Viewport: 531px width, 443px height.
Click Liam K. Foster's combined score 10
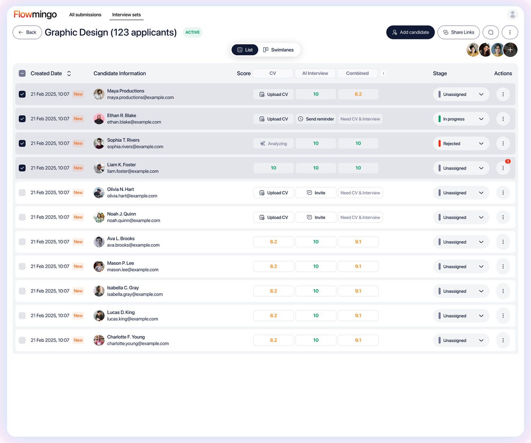[x=358, y=168]
